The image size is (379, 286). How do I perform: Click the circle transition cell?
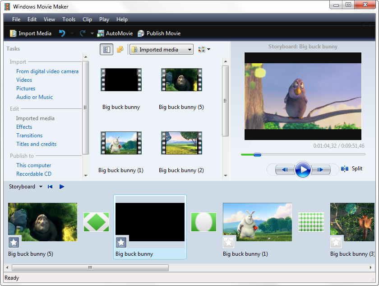(203, 222)
